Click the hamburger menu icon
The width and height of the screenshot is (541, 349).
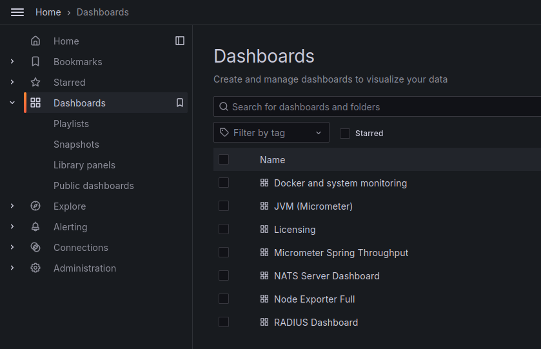[17, 12]
